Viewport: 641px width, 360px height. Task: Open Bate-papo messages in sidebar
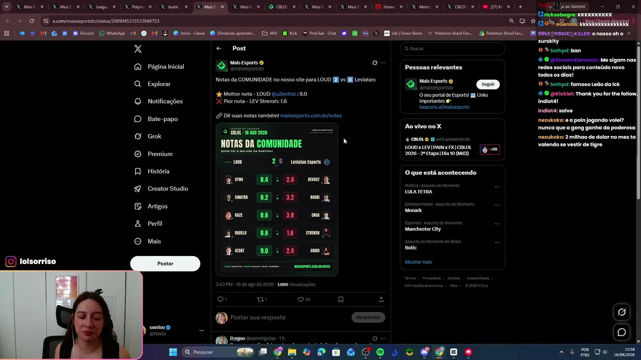156,119
